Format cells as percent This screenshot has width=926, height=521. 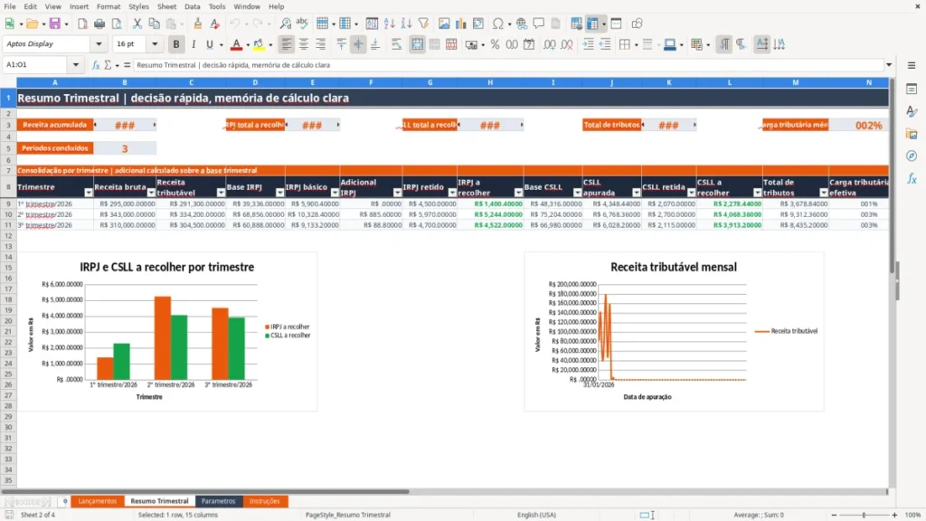tap(495, 44)
